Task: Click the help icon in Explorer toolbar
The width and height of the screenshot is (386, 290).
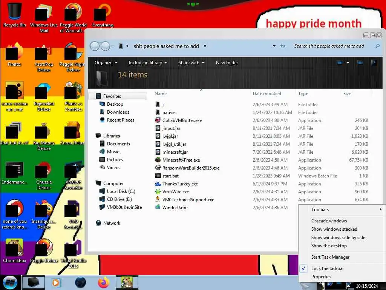Action: pos(374,63)
